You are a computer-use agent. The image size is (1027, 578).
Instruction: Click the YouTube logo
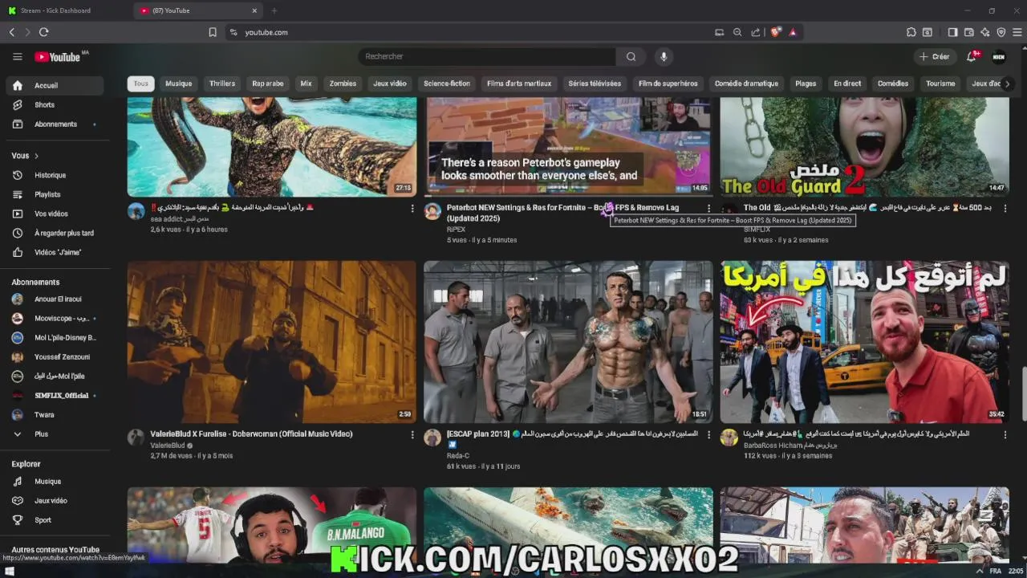(58, 57)
